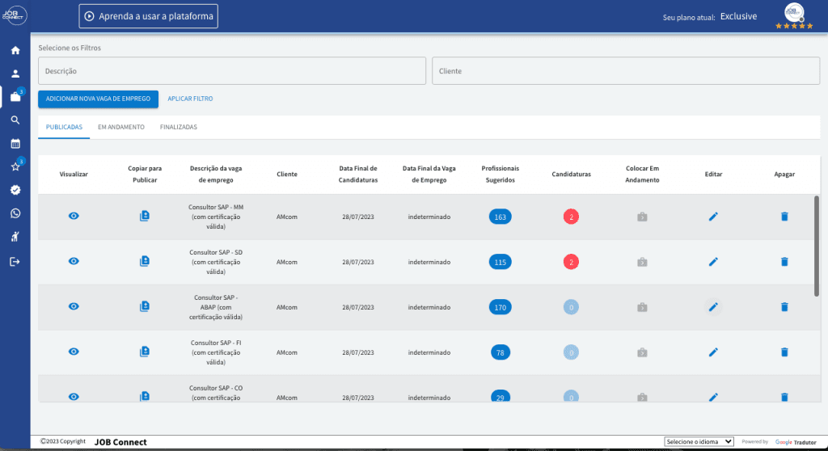828x451 pixels.
Task: Open the 115 suggested professionals badge
Action: (500, 262)
